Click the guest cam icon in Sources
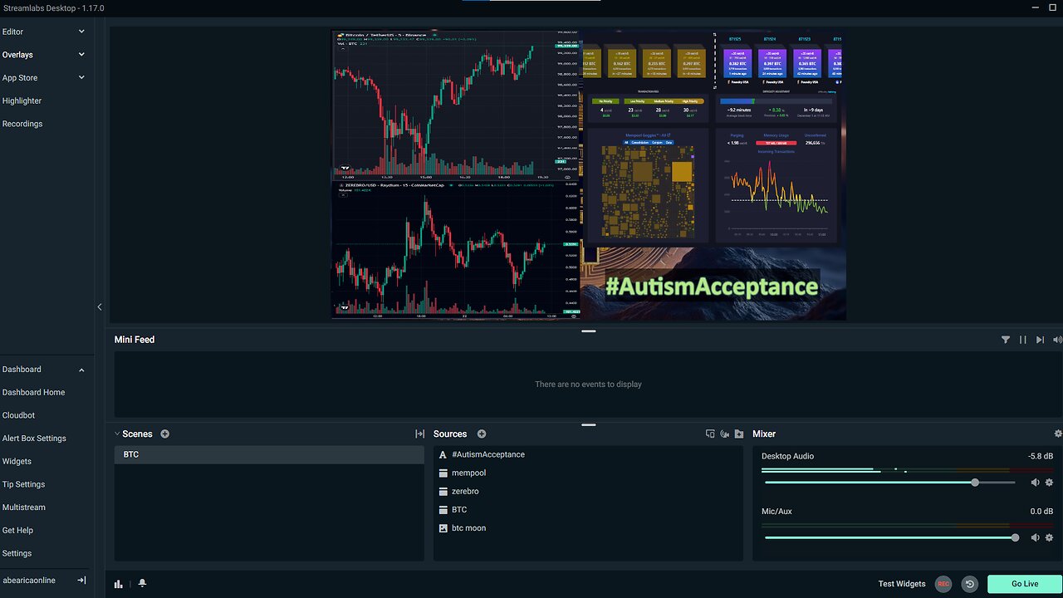The width and height of the screenshot is (1063, 598). [x=725, y=434]
